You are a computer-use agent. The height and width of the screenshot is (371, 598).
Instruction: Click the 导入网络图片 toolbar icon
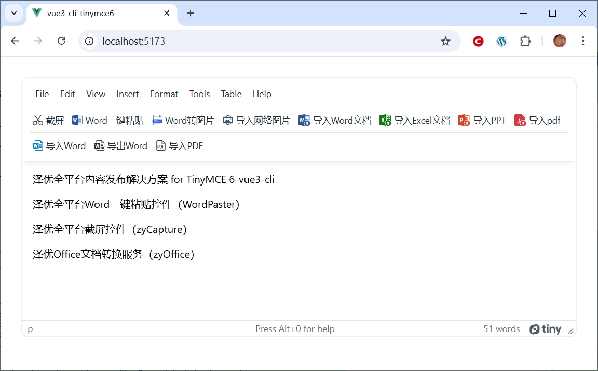(228, 121)
